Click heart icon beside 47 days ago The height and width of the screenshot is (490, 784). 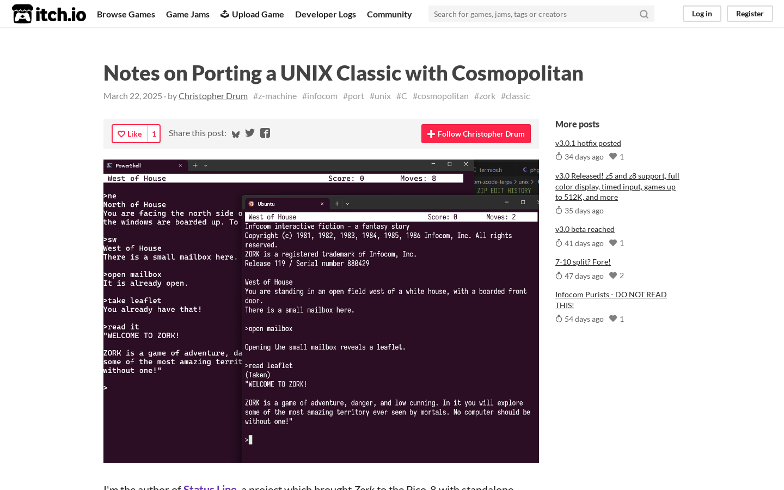(x=613, y=275)
